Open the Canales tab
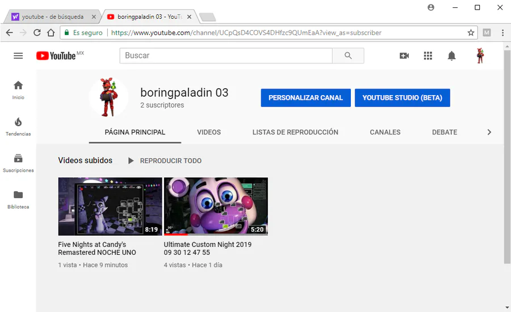This screenshot has height=312, width=511. (385, 133)
